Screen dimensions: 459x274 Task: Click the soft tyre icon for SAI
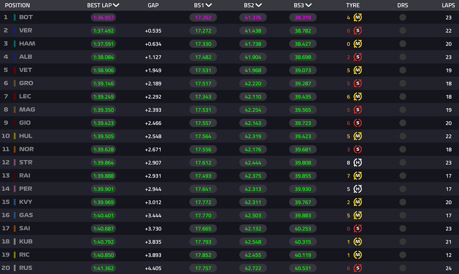tap(358, 228)
